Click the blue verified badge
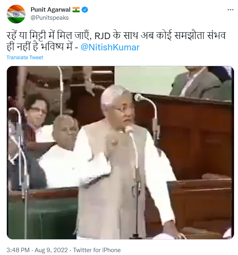This screenshot has height=255, width=238. [x=85, y=10]
